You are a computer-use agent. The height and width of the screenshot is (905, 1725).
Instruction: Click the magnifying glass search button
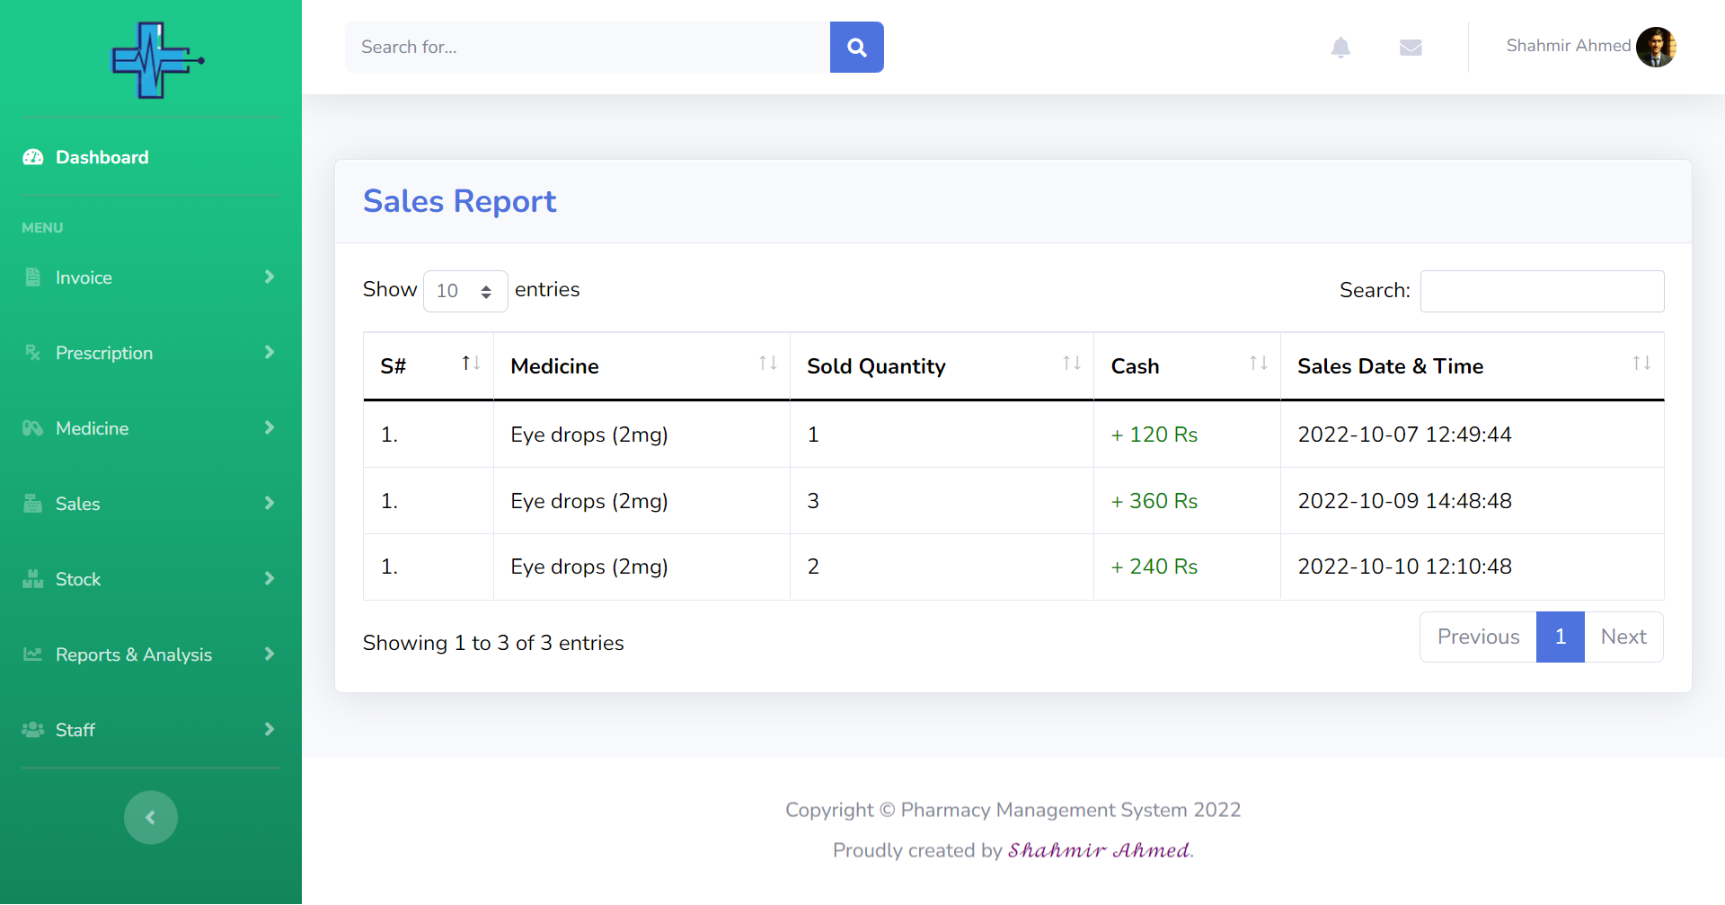pos(856,48)
